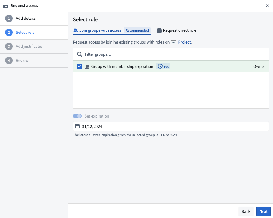Click the Owner role label
Viewport: 273px width, 218px height.
click(259, 66)
